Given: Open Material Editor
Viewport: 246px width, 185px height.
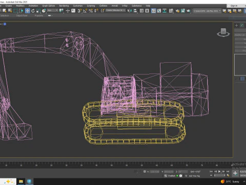Looking at the screenshot, I should tap(171, 11).
